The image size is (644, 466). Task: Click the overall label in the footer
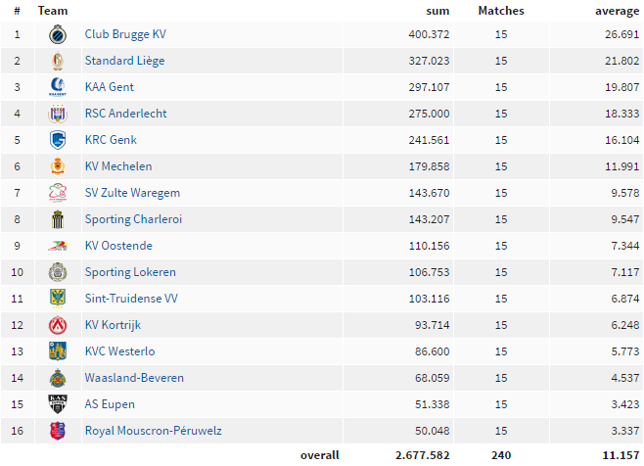click(319, 455)
